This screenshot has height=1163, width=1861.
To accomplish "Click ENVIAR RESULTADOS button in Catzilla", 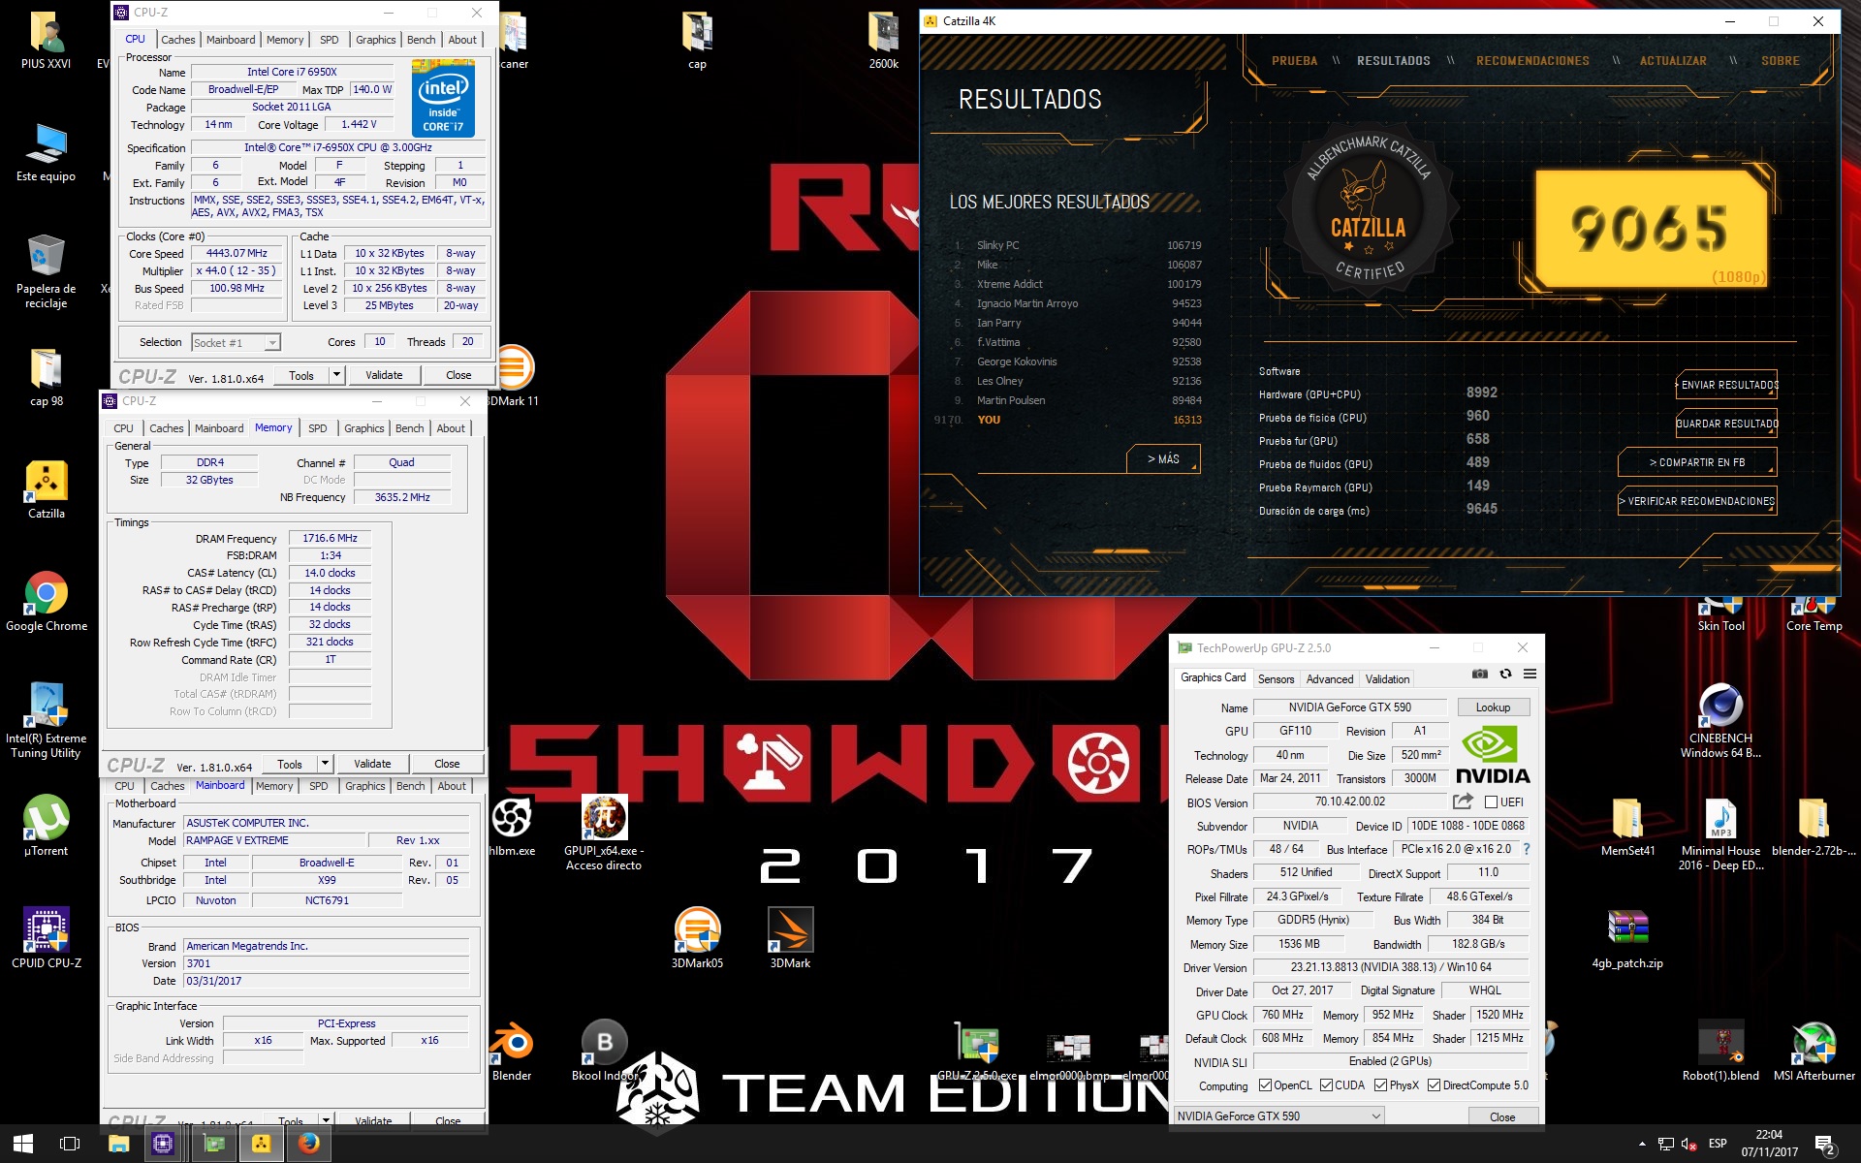I will pos(1726,385).
